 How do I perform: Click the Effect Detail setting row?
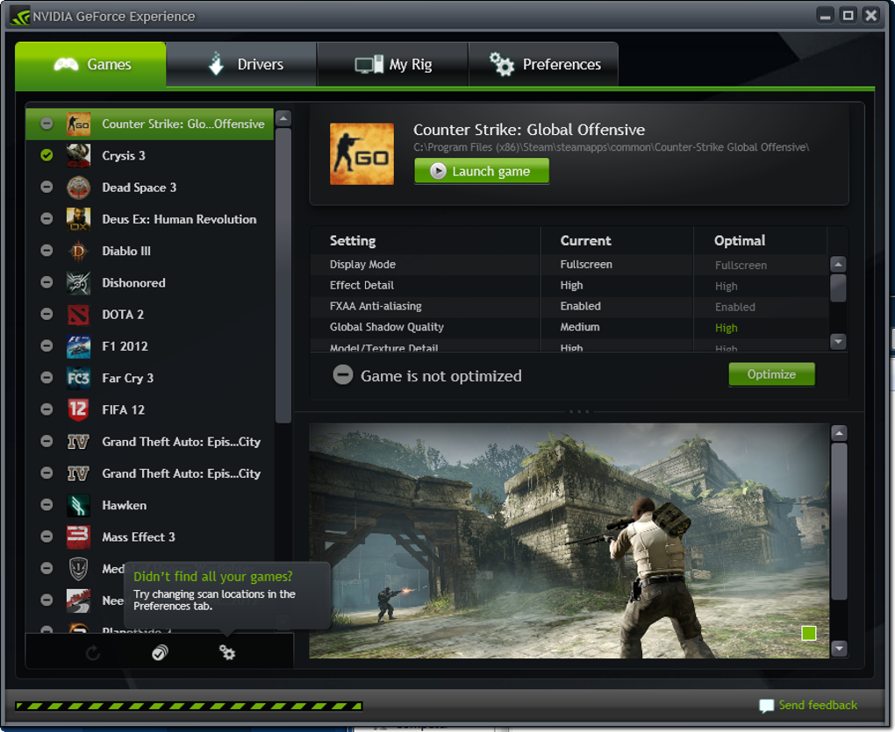coord(569,286)
